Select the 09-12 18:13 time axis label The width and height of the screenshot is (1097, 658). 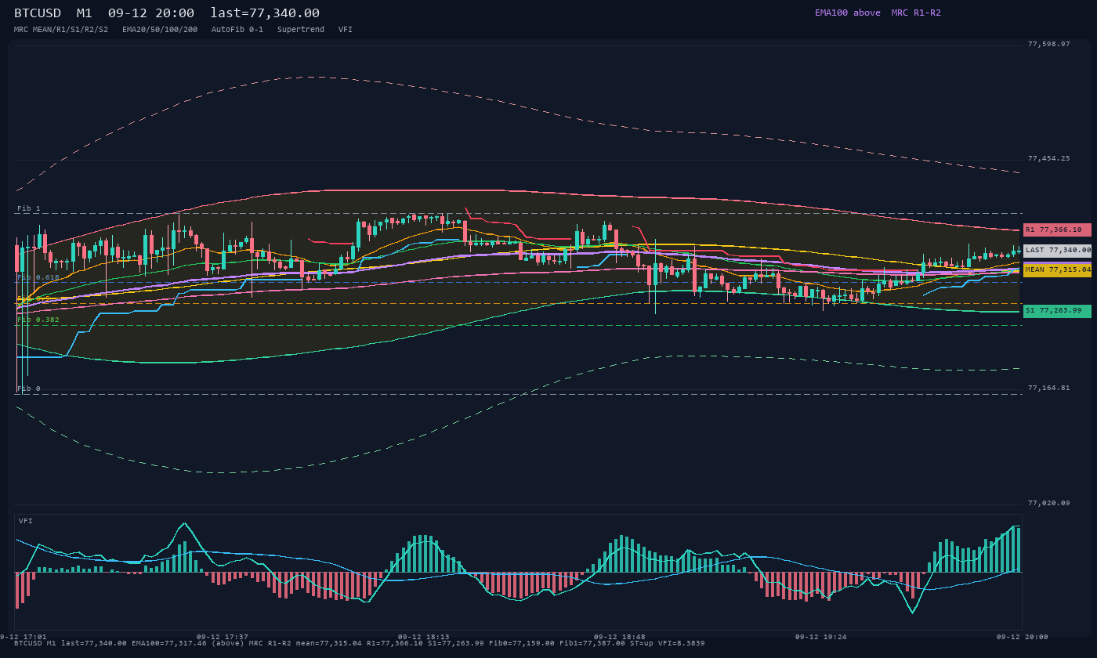(x=424, y=637)
